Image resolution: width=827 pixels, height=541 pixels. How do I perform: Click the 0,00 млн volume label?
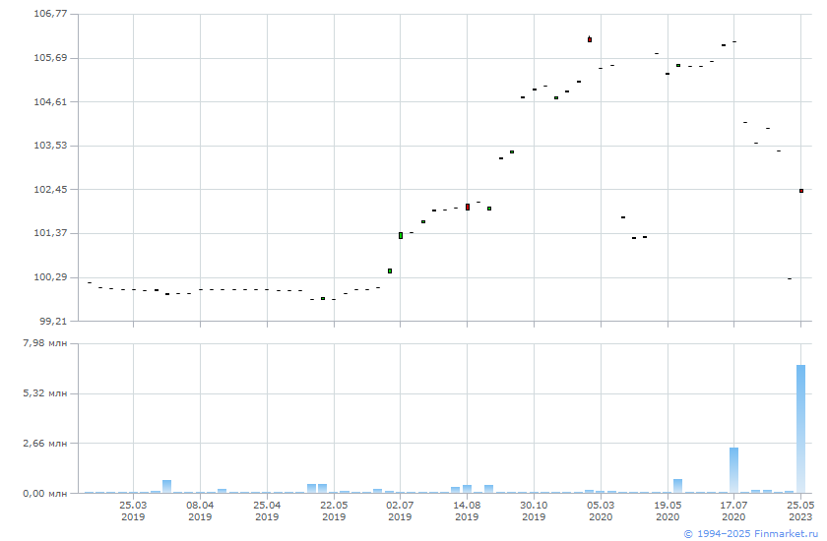coord(45,493)
